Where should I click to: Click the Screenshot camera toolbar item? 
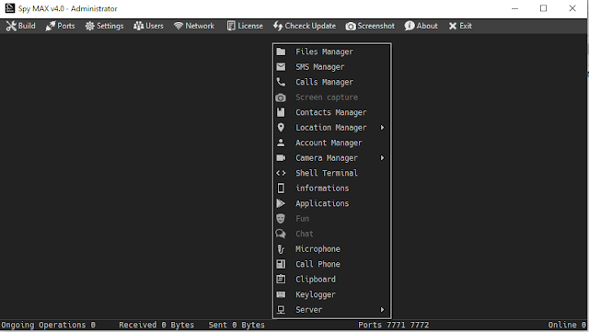point(370,26)
